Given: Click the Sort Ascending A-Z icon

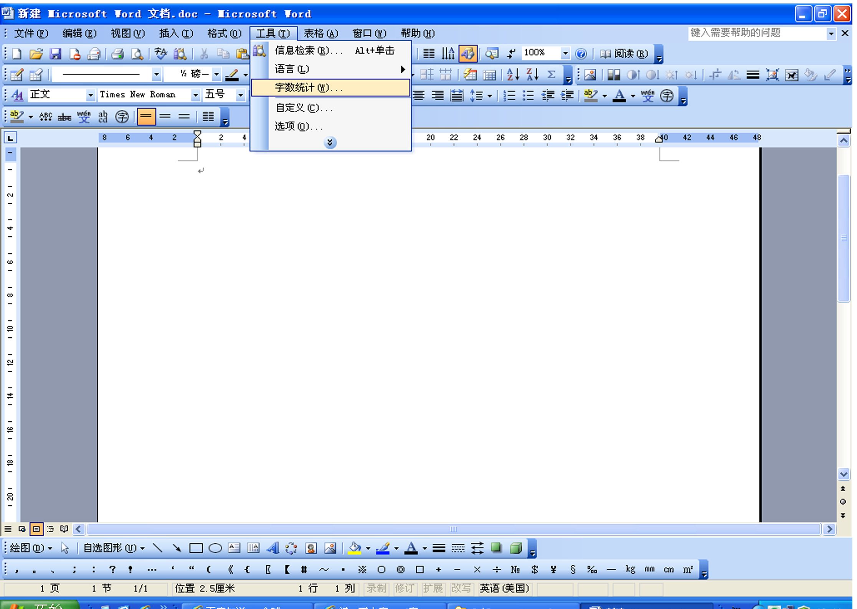Looking at the screenshot, I should [513, 74].
